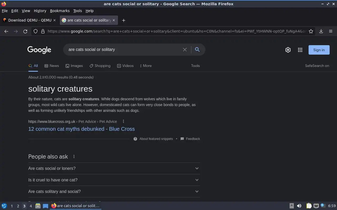Click the Feedback flag icon
337x210 pixels.
click(x=182, y=139)
